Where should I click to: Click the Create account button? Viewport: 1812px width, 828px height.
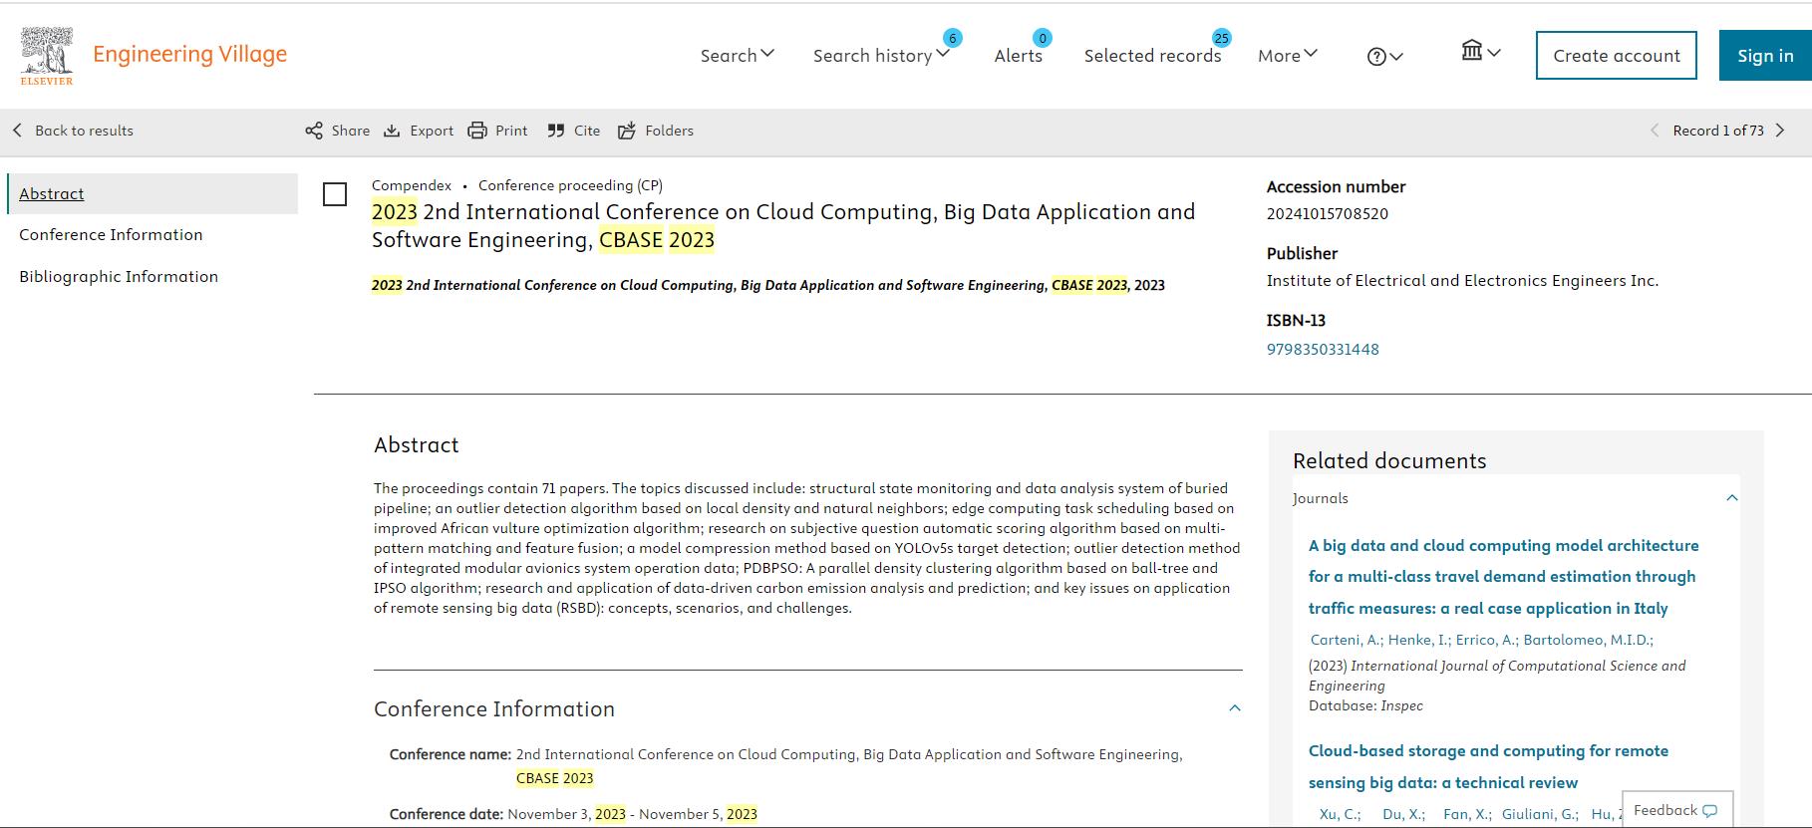pos(1617,56)
